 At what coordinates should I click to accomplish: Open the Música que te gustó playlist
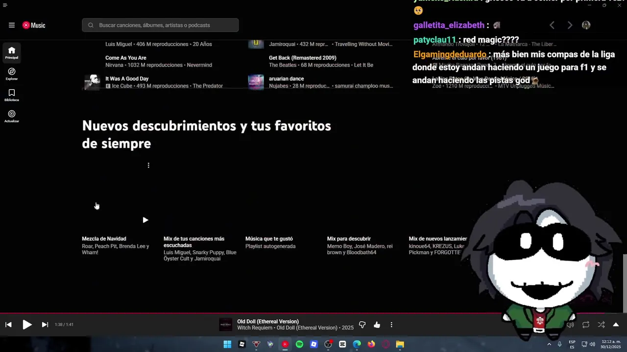[x=269, y=239]
